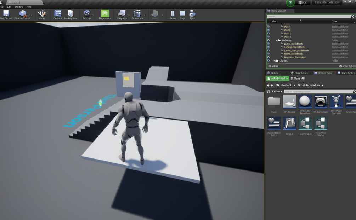Select the ElevatorTravelButton widget asset
Screen dimensions: 356x220
coord(274,127)
